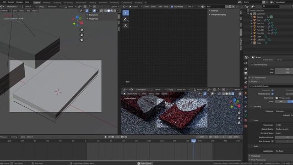Select the Select Box tool in node editor
Image resolution: width=293 pixels, height=165 pixels.
[x=125, y=13]
